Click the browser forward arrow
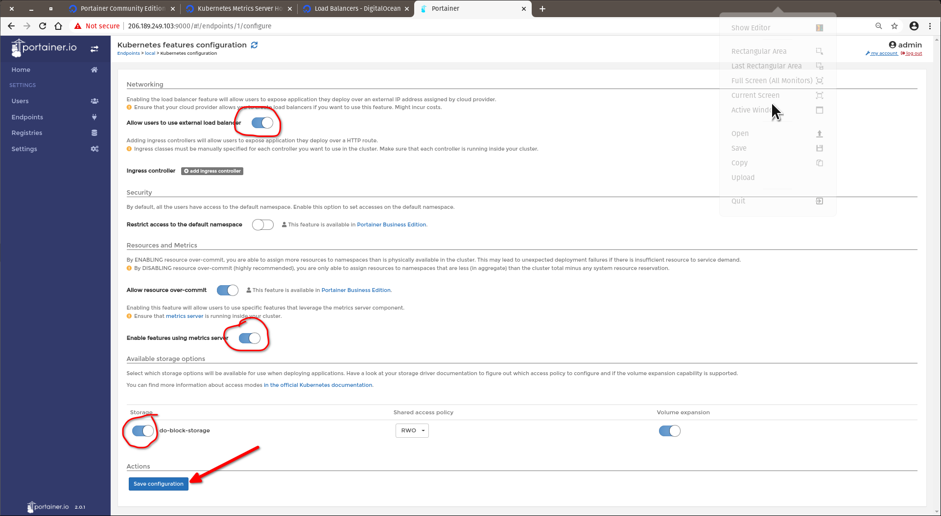Viewport: 941px width, 516px height. 27,26
